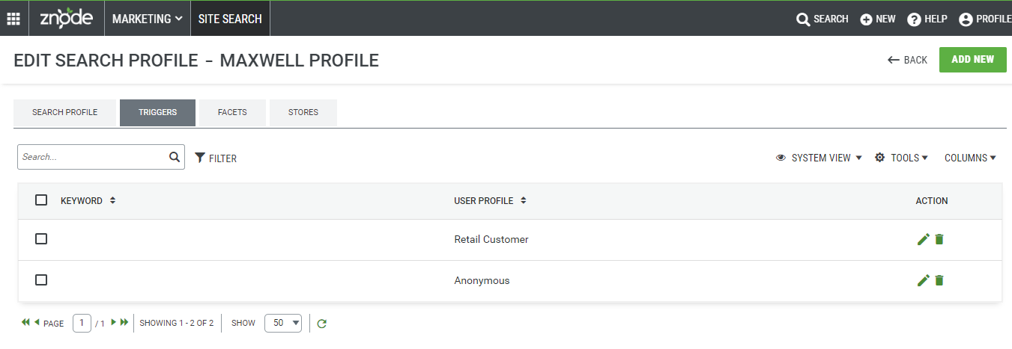
Task: Click the Action column header
Action: pos(932,201)
